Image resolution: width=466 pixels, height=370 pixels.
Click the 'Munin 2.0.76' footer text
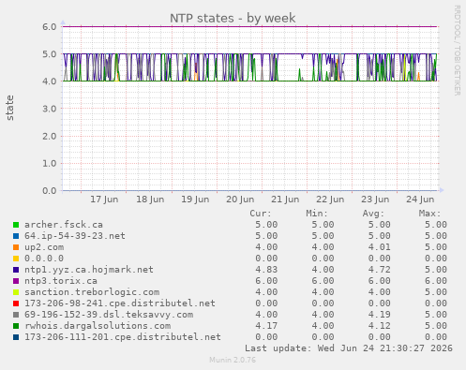click(x=233, y=360)
